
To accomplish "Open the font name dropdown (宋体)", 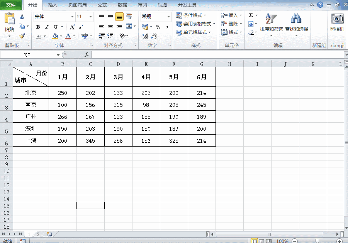I will tap(72, 17).
